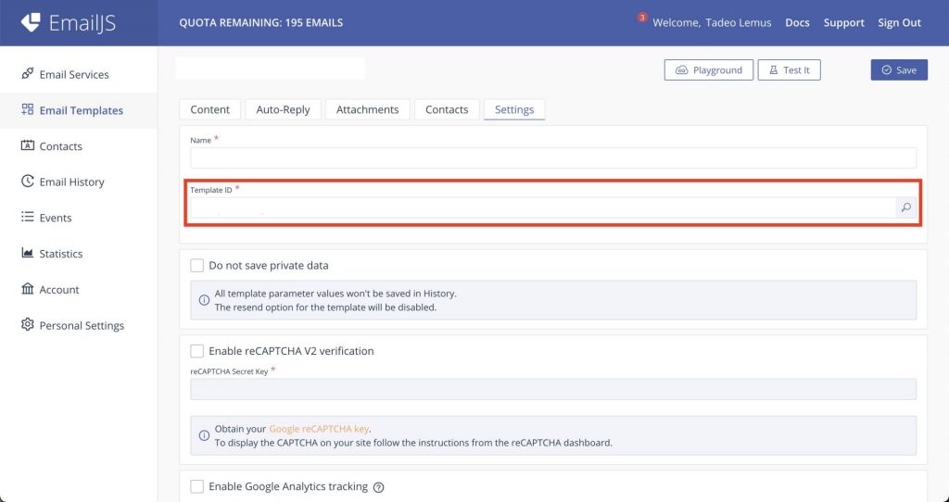Click the help icon beside Google Analytics tracking
The width and height of the screenshot is (949, 502).
coord(379,487)
